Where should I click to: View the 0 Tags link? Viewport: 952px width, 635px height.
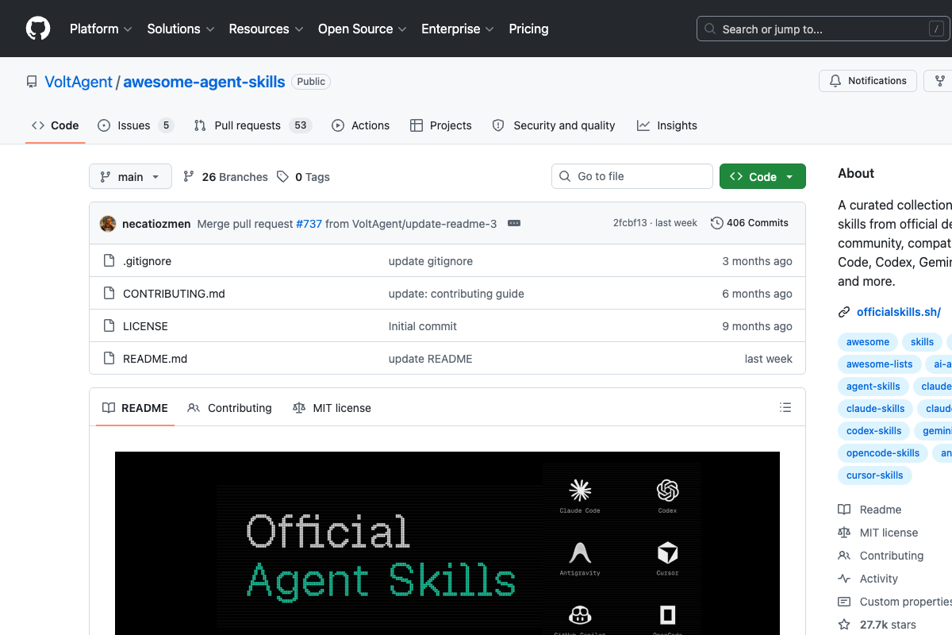(303, 177)
